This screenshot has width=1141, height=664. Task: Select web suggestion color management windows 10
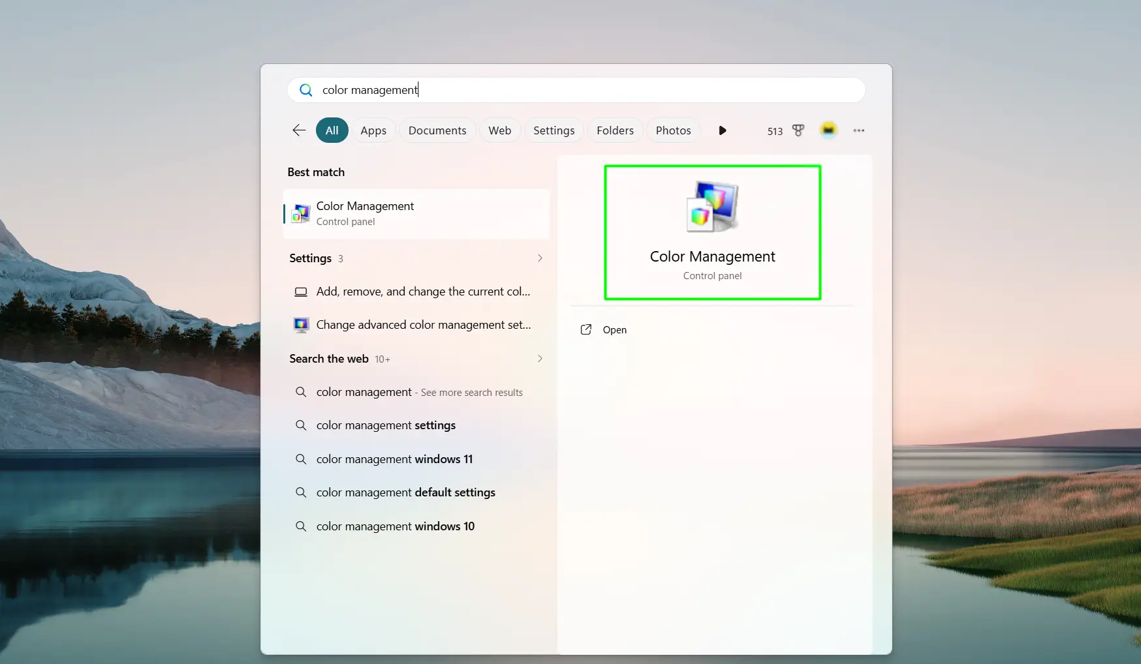click(416, 526)
